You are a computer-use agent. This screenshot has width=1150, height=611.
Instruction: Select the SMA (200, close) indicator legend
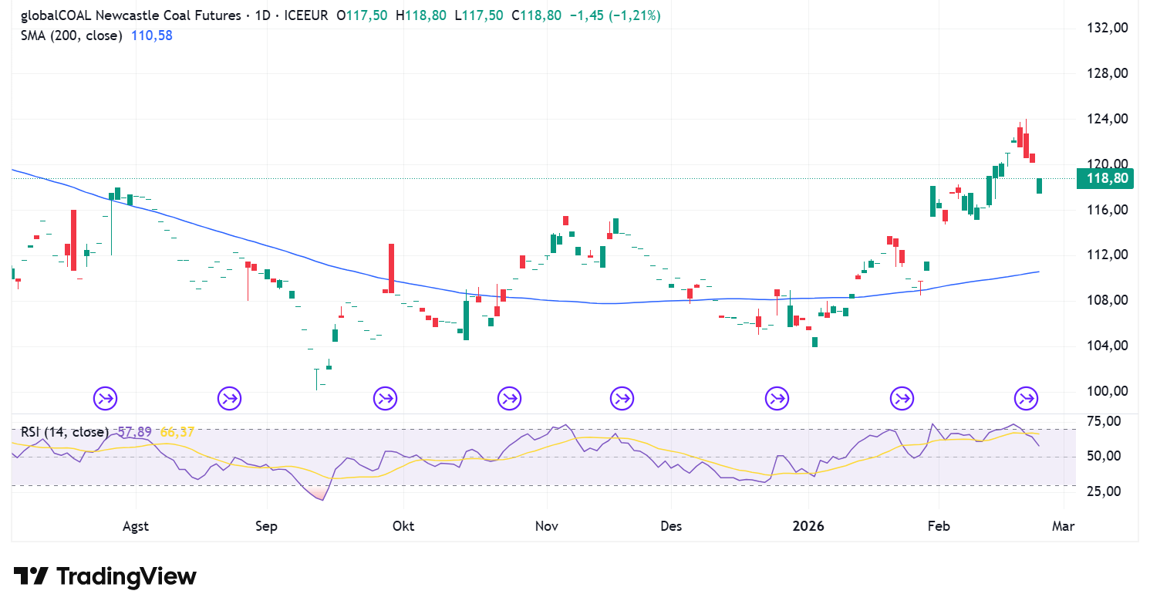point(72,35)
